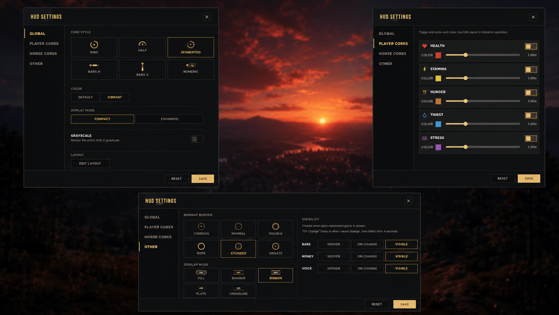Click the Hunger scale slider
Image resolution: width=559 pixels, height=315 pixels.
483,101
